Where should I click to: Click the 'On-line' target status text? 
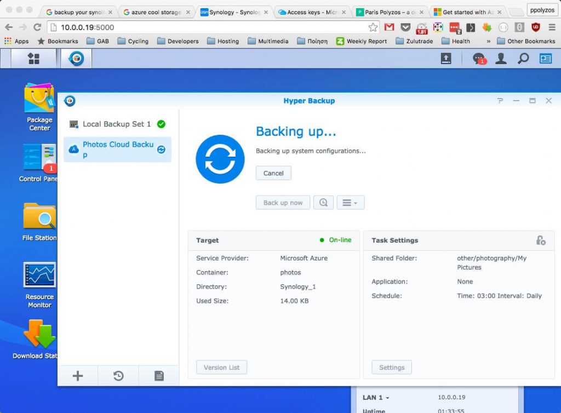[x=340, y=240]
